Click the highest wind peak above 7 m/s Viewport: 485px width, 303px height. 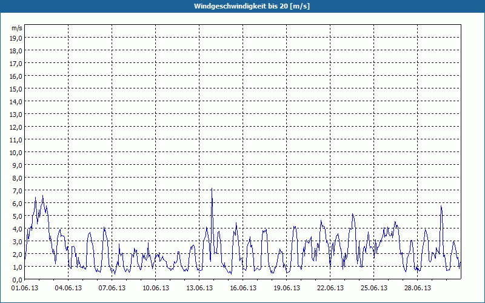tap(212, 188)
